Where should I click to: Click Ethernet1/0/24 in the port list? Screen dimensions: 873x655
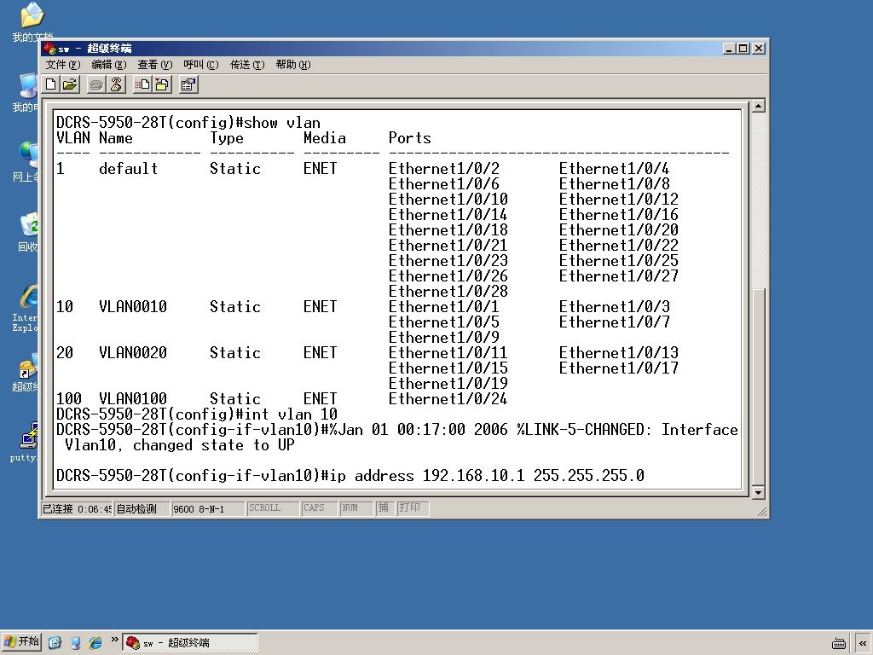point(448,399)
